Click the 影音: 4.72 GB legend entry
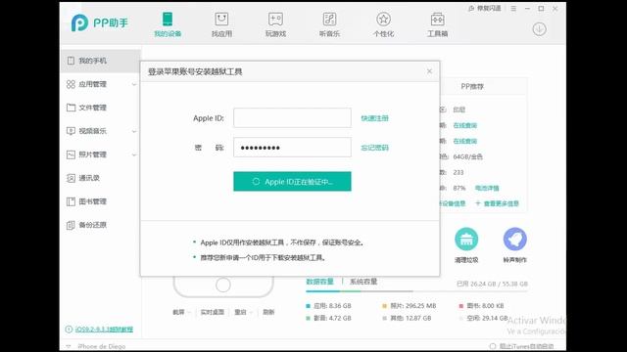The height and width of the screenshot is (352, 627). coord(329,318)
